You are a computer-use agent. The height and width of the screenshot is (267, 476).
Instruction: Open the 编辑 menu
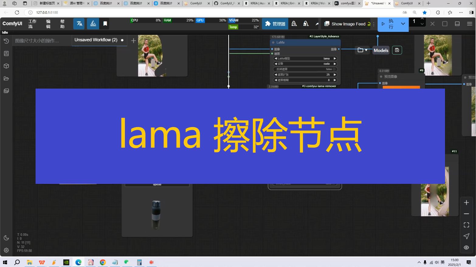(x=48, y=24)
